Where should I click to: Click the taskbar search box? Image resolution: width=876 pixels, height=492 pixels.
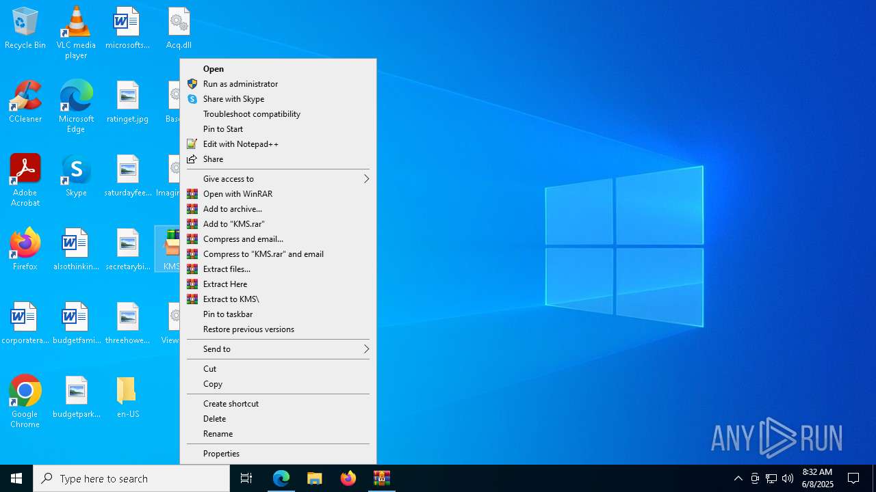[131, 478]
